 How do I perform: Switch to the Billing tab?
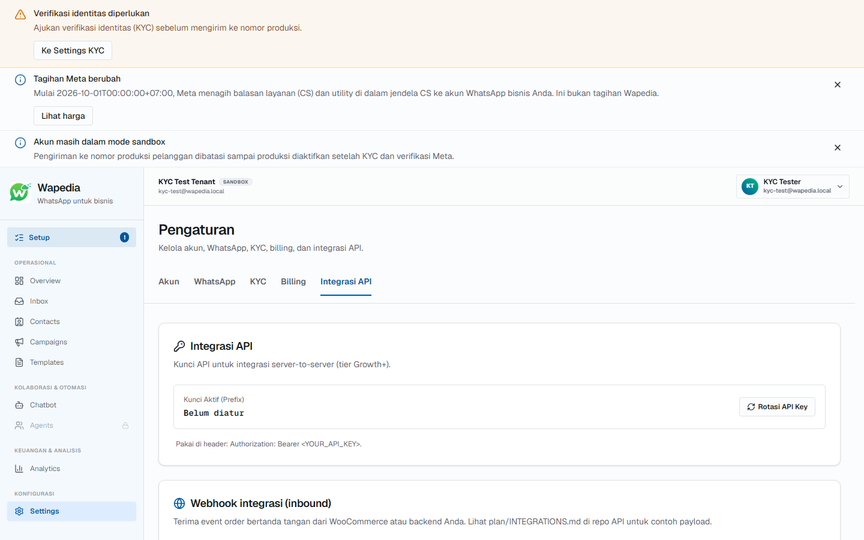click(293, 281)
